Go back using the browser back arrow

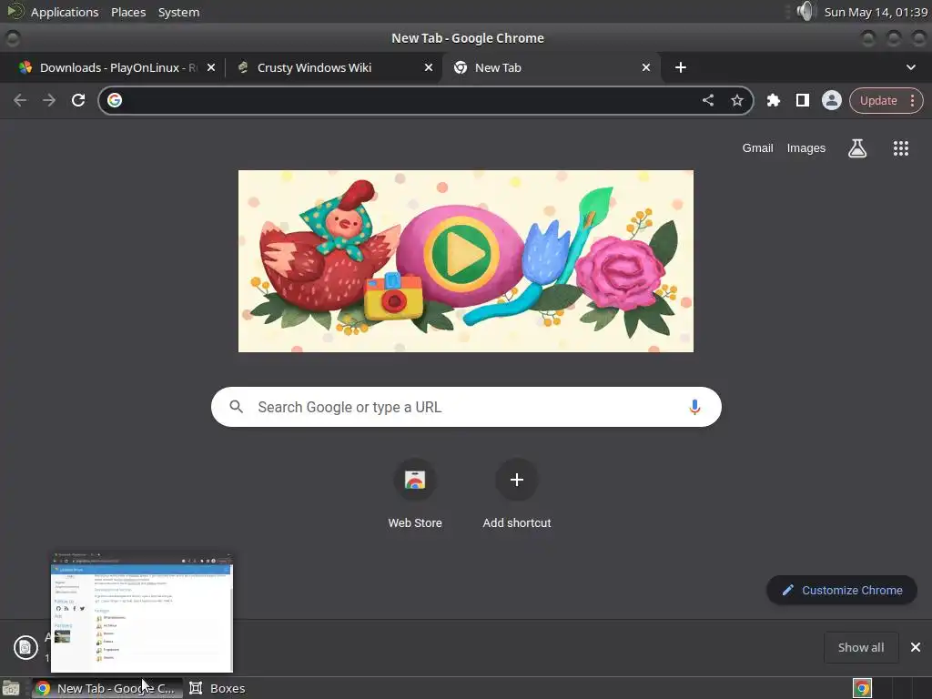click(20, 100)
